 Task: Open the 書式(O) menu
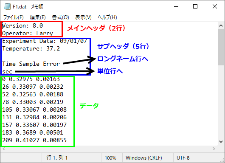pyautogui.click(x=60, y=17)
